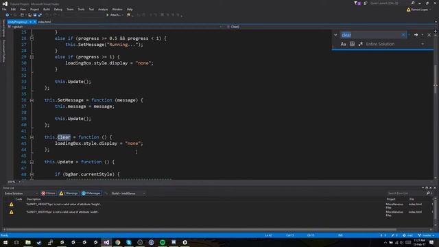
Task: Open the Build + IntelliSense dropdown
Action: 128,193
